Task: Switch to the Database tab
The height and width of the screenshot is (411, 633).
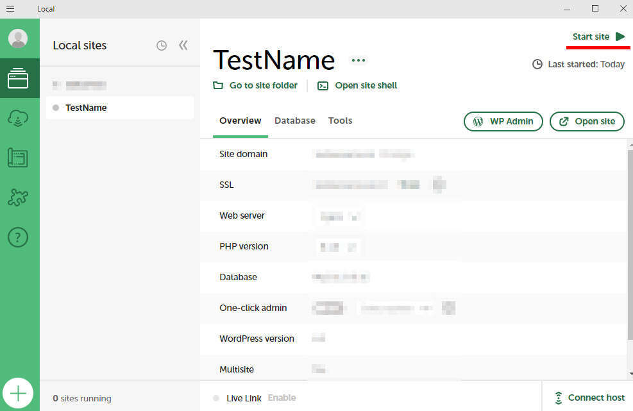Action: click(x=295, y=121)
